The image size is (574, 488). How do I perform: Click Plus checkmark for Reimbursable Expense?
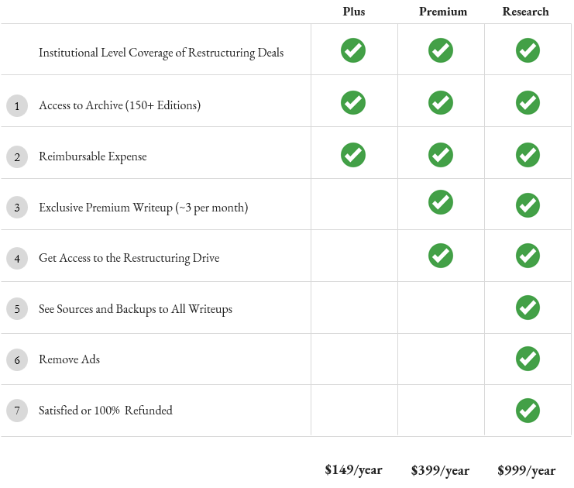(353, 155)
